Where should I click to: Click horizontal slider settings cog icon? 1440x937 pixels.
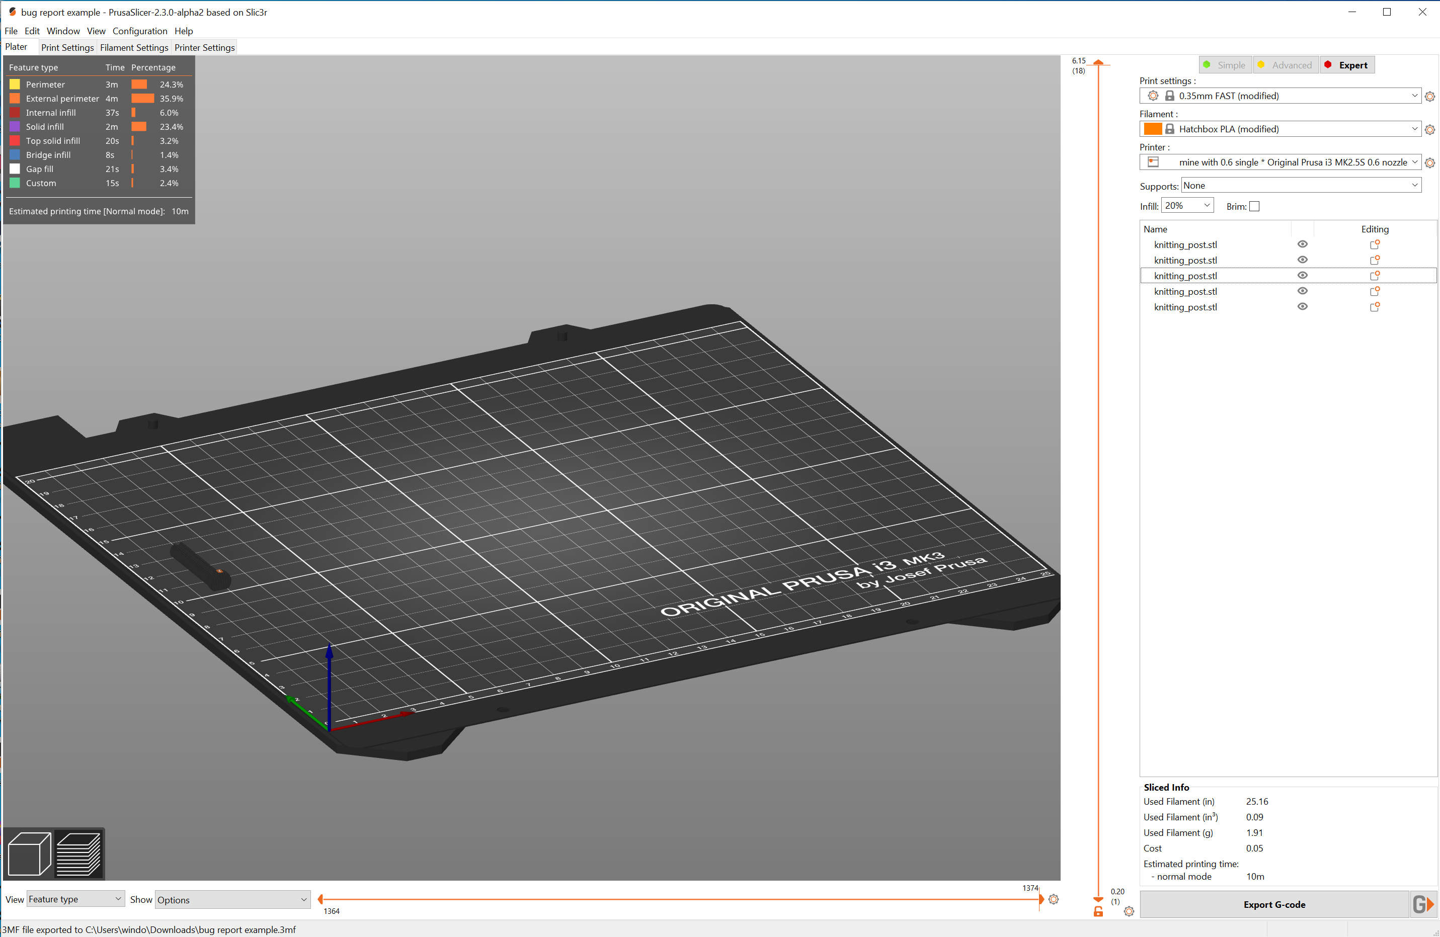click(x=1054, y=899)
